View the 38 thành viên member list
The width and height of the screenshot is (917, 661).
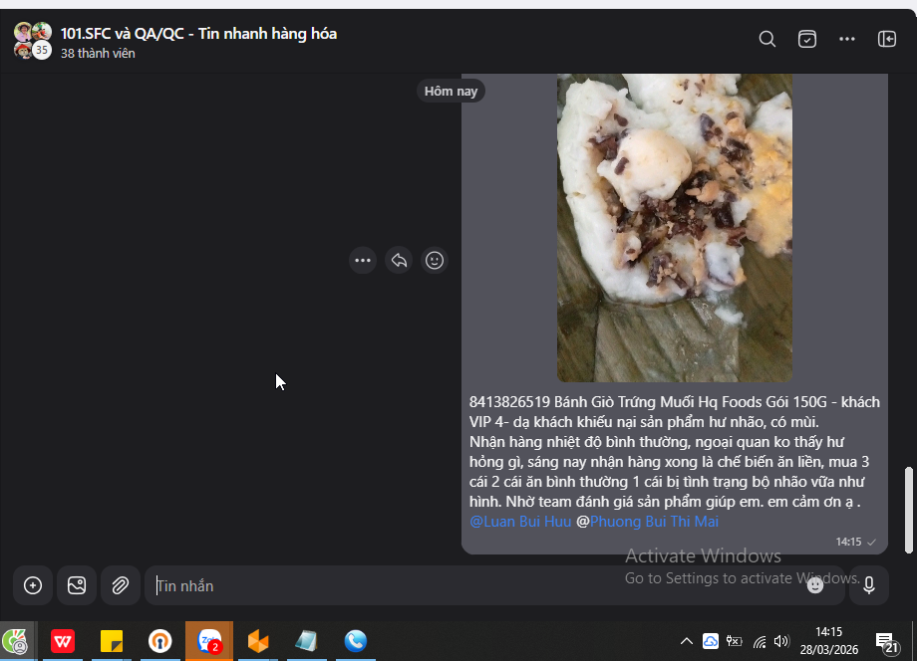98,53
